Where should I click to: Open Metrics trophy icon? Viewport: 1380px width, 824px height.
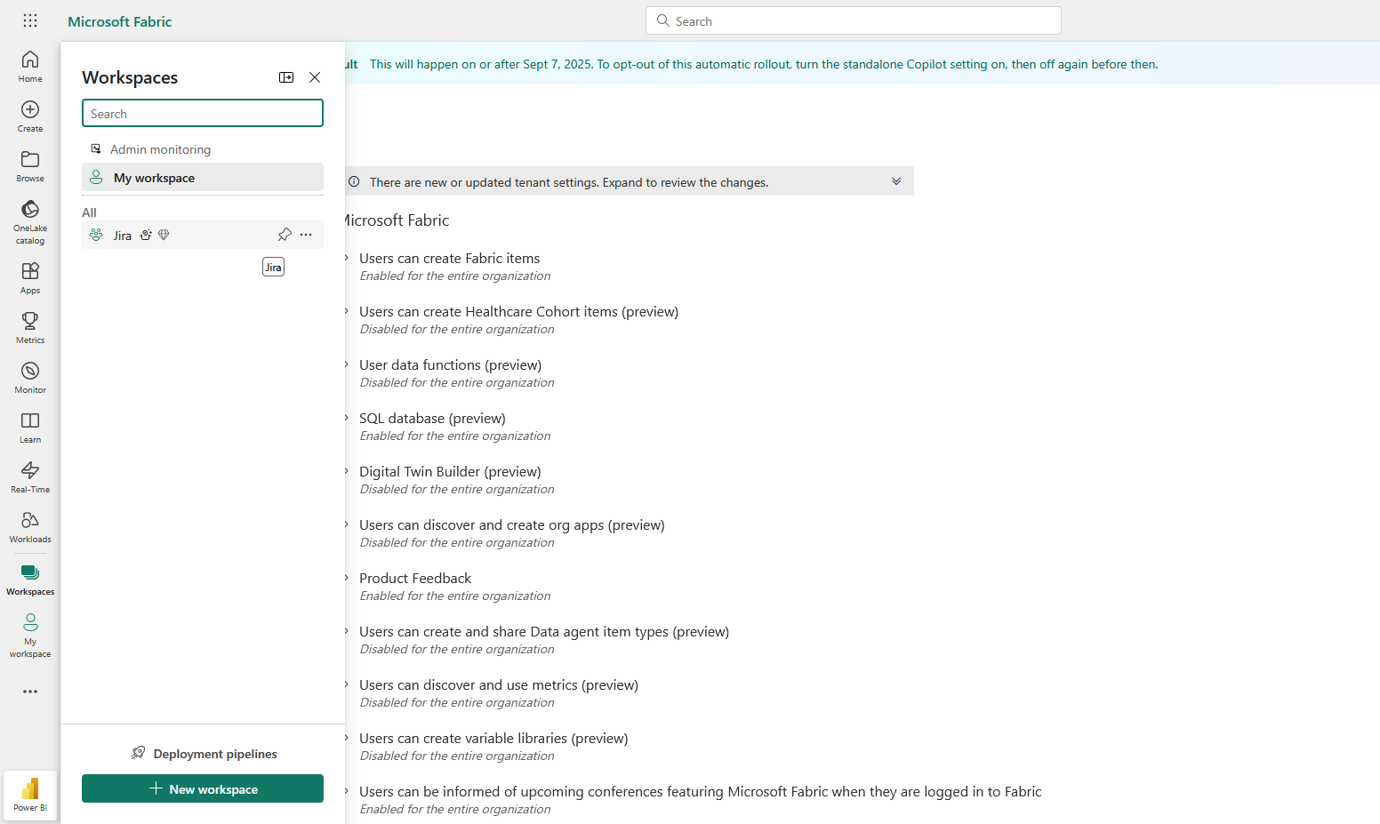30,327
